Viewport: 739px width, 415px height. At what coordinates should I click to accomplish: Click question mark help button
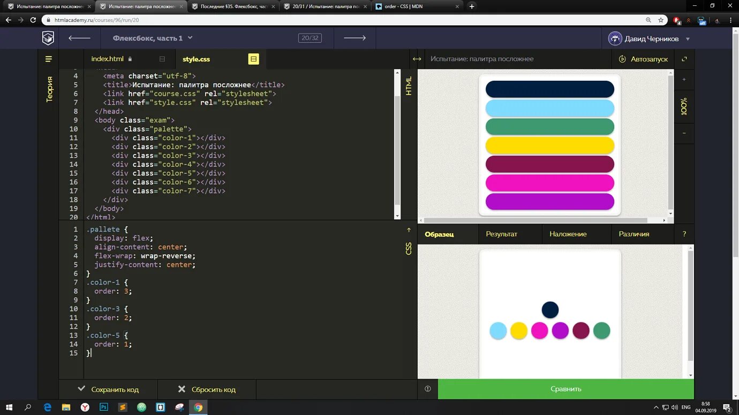tap(684, 234)
